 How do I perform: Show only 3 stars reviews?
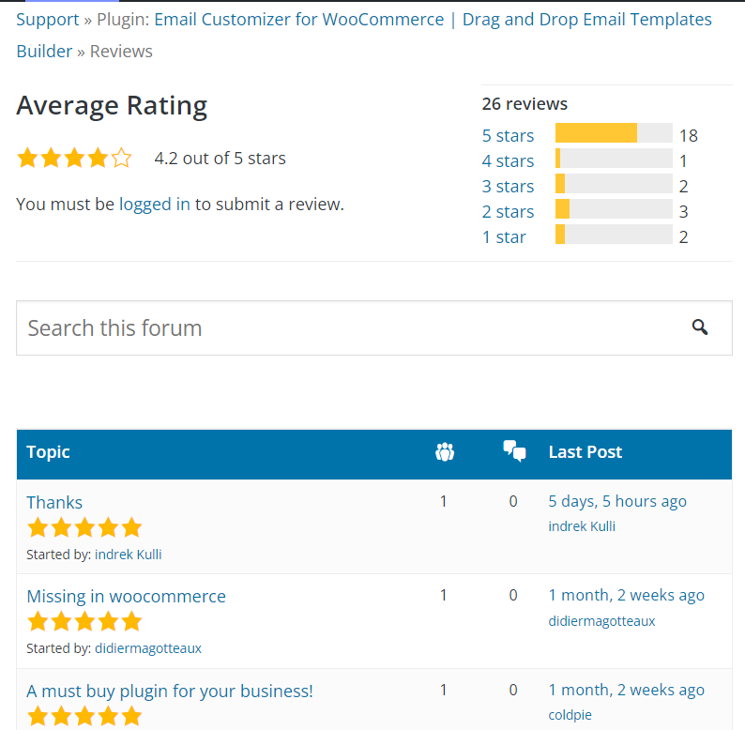click(508, 187)
